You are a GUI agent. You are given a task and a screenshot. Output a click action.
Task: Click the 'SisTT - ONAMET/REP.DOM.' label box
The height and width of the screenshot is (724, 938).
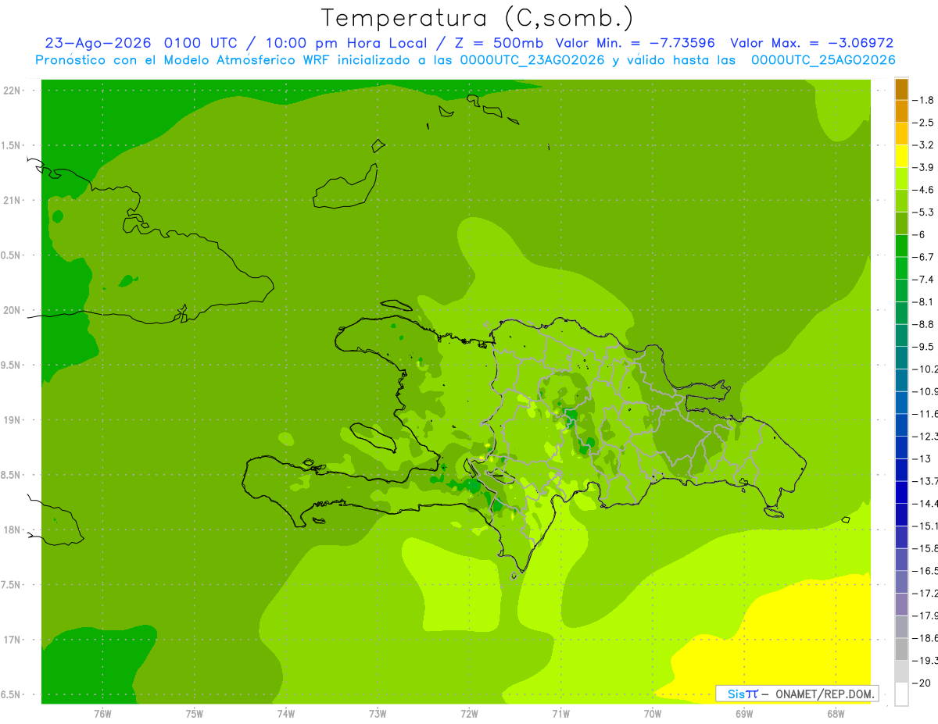point(797,694)
